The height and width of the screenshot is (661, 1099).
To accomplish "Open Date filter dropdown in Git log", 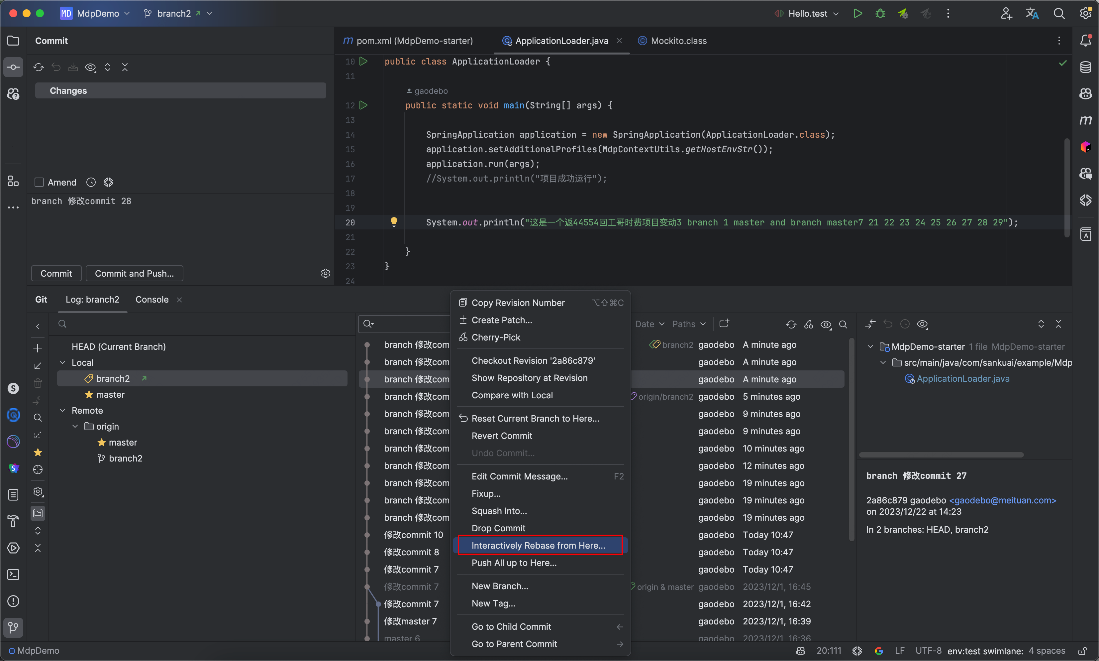I will tap(649, 324).
